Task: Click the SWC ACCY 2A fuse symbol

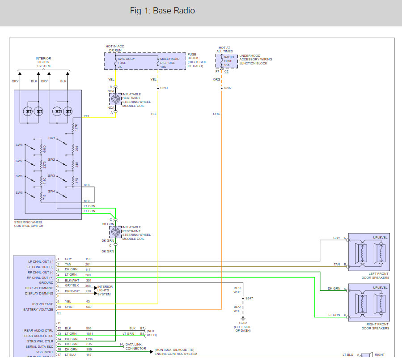Action: (115, 62)
